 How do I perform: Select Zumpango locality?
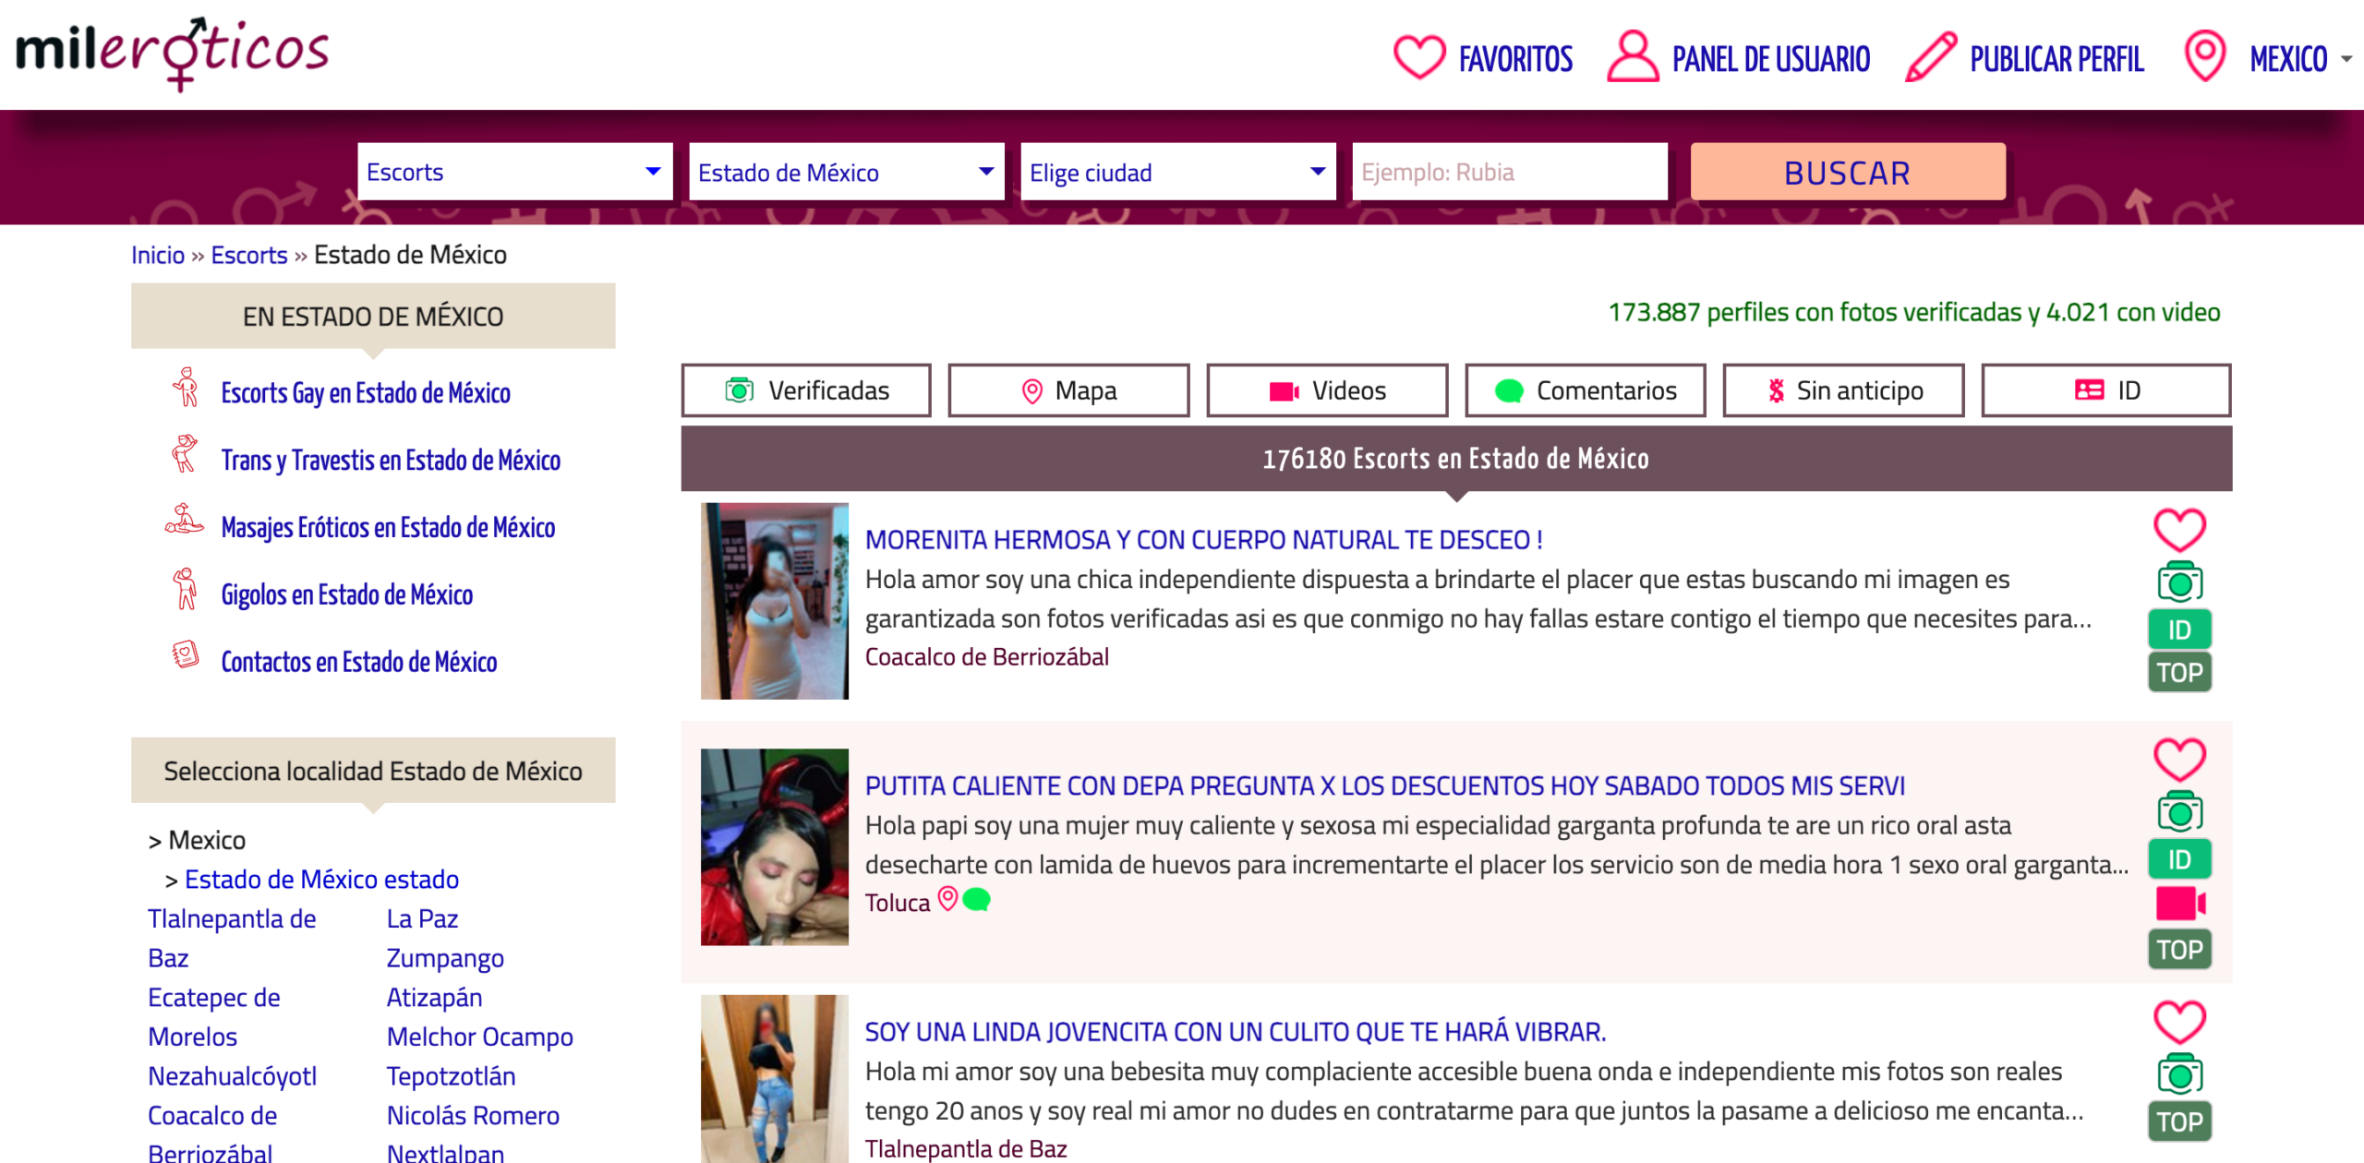click(x=445, y=958)
